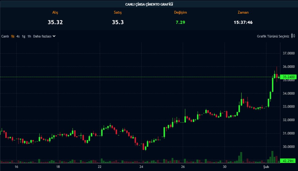Click the Değişim value 7.29
This screenshot has width=298, height=171.
click(x=180, y=22)
